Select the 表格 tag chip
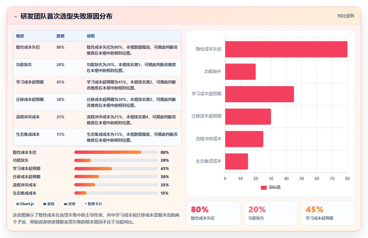 click(x=49, y=204)
